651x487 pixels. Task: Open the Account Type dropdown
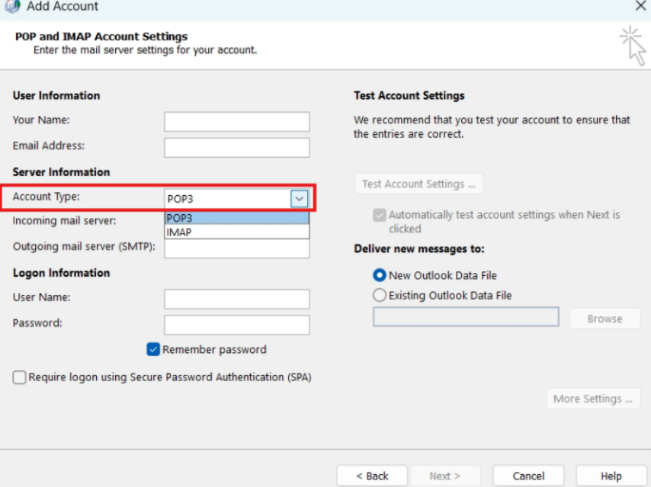[x=300, y=197]
